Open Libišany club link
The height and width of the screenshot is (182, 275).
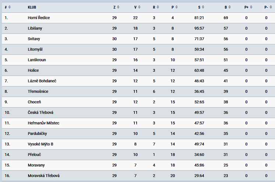[x=35, y=28]
